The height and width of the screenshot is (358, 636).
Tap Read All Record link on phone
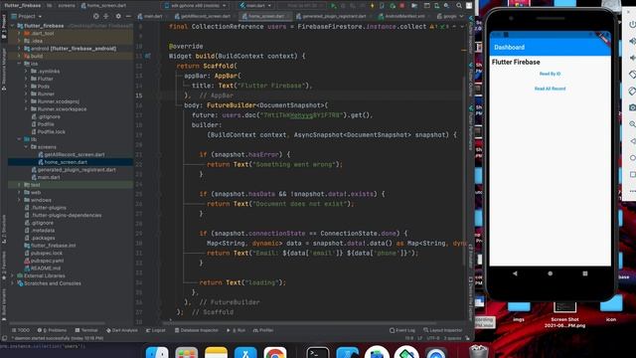click(x=550, y=89)
